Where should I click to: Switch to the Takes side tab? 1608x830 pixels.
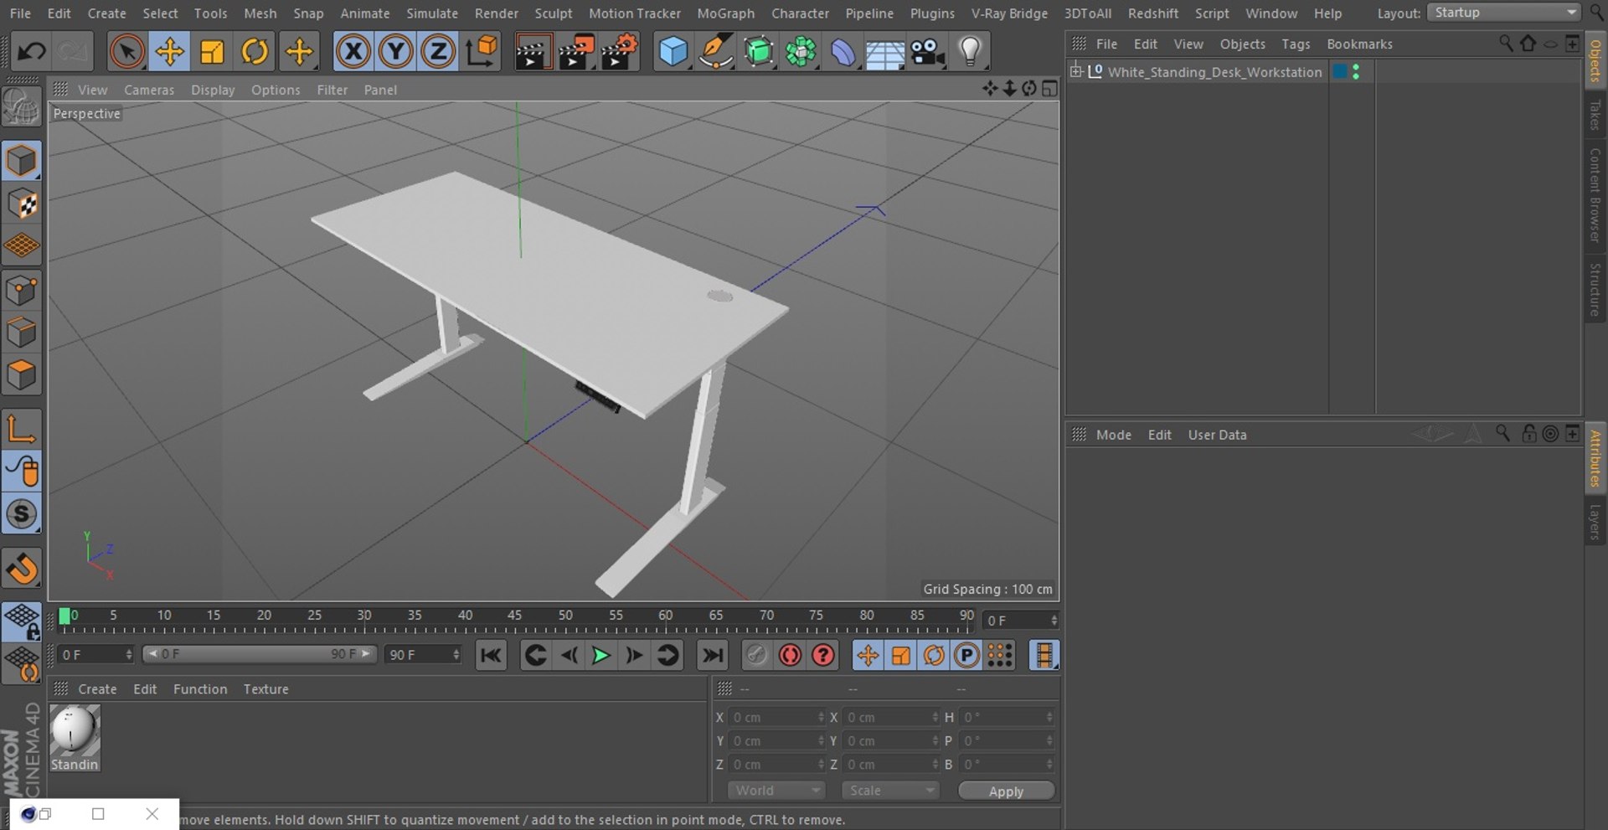1595,116
